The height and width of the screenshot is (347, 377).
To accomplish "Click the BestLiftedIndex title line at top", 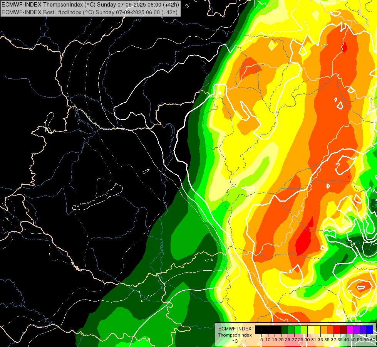I will 89,12.
